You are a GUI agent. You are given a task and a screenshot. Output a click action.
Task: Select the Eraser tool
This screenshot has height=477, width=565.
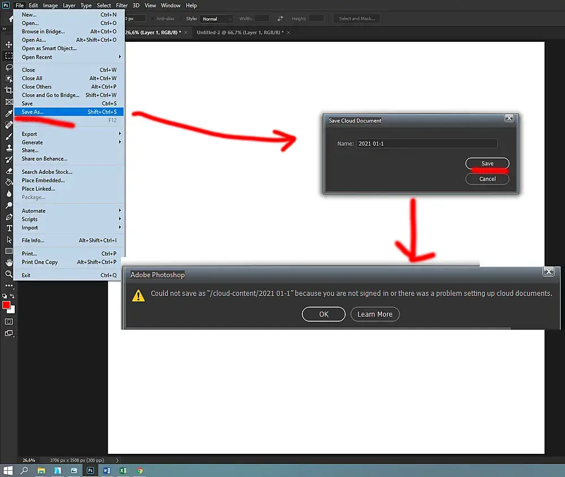tap(8, 171)
